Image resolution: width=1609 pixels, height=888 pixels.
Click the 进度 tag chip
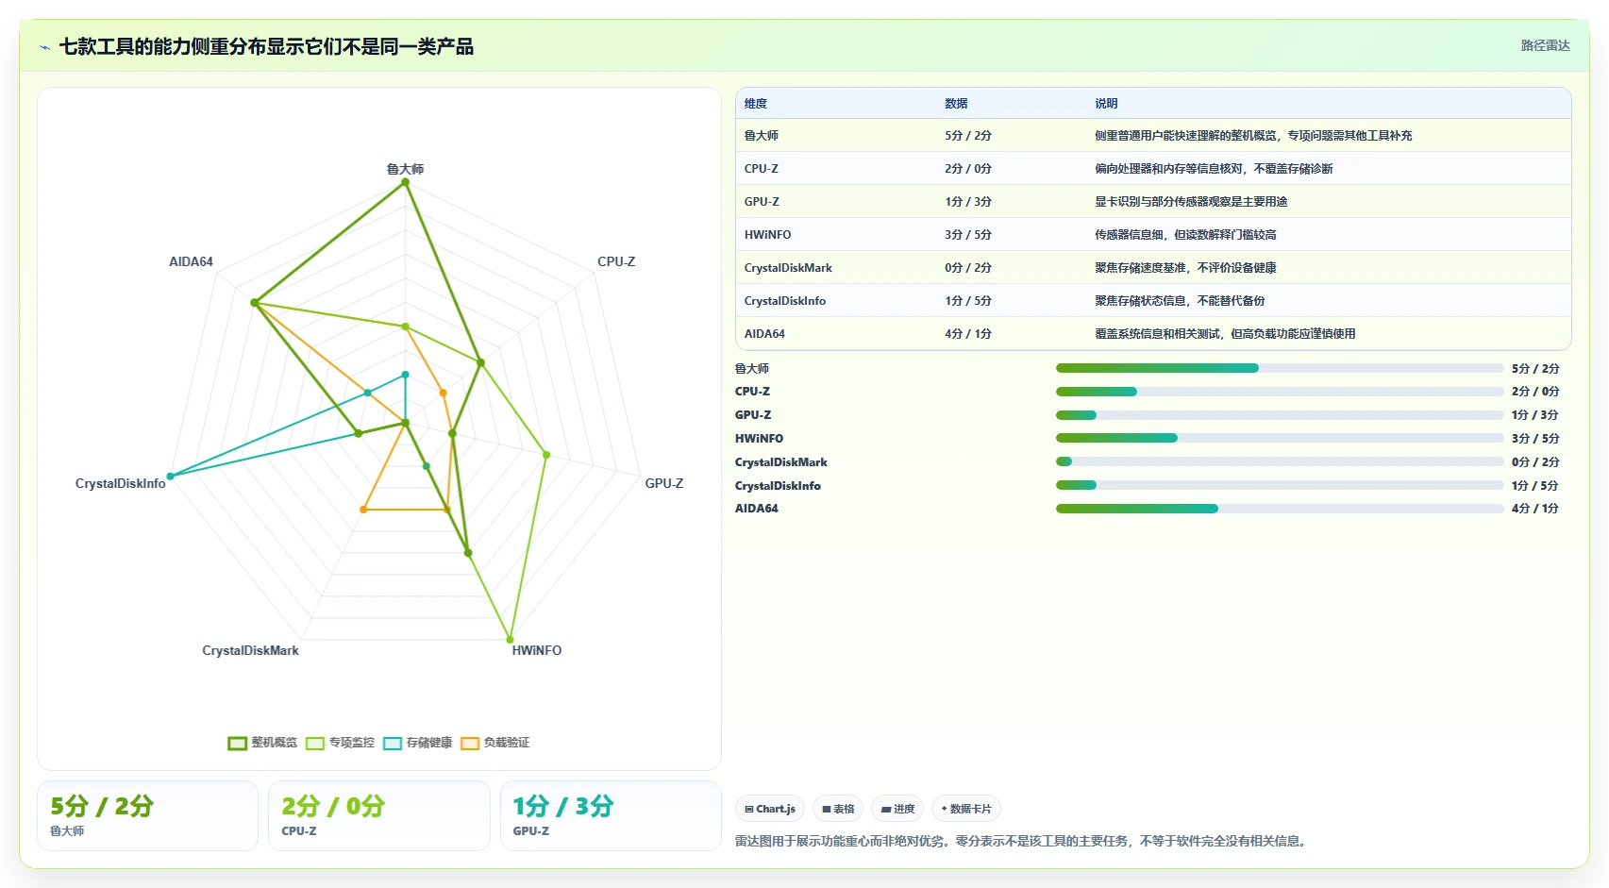pos(897,809)
